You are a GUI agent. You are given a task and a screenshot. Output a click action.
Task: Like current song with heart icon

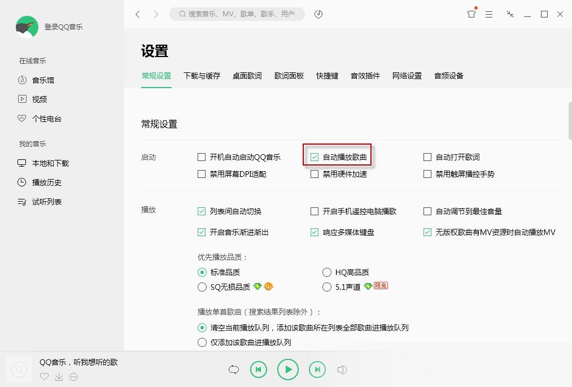(x=44, y=376)
